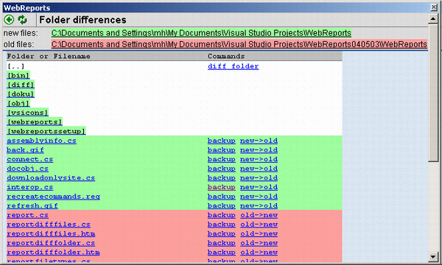Open connect.cs file link
Image resolution: width=442 pixels, height=265 pixels.
pyautogui.click(x=30, y=159)
